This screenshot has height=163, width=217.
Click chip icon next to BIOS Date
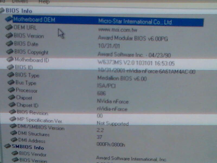[9, 43]
